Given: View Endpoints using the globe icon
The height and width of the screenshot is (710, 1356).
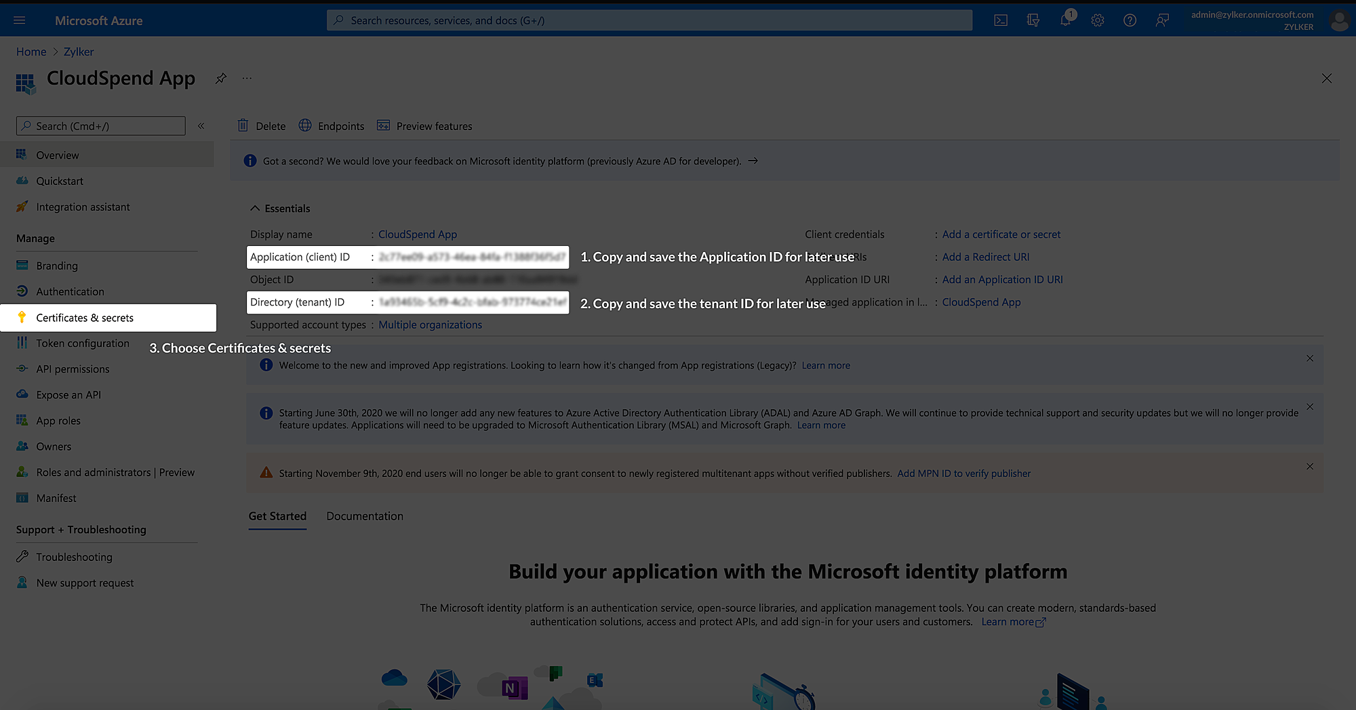Looking at the screenshot, I should point(332,125).
